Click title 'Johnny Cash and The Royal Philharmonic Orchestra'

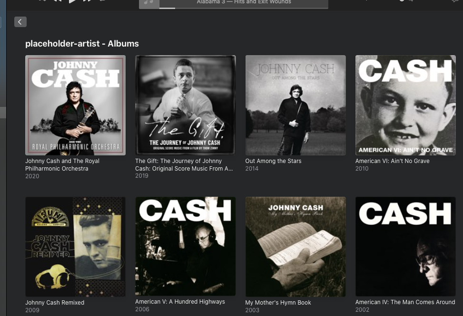[62, 165]
